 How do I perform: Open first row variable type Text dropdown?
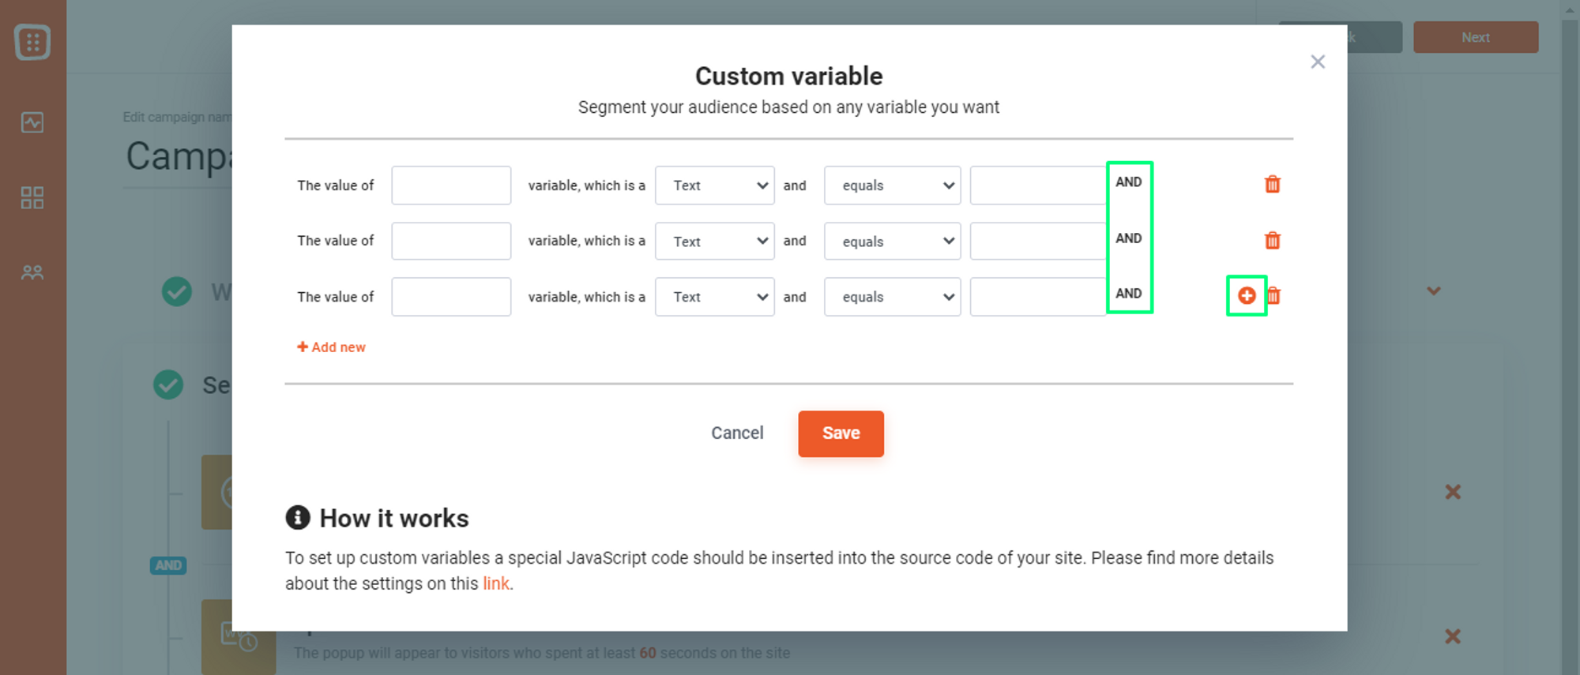point(715,186)
